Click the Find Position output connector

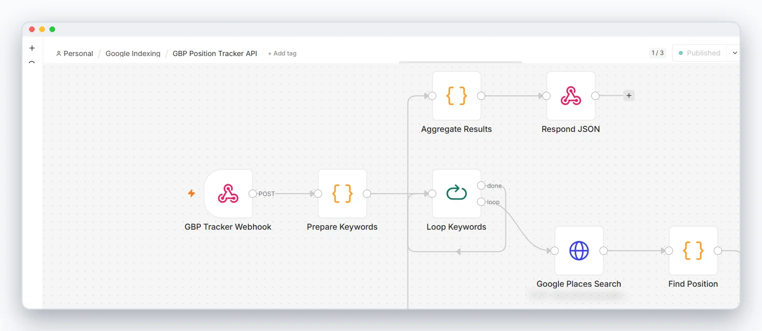tap(718, 251)
